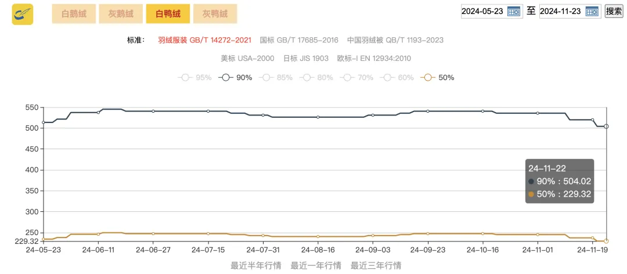This screenshot has height=274, width=627.
Task: Show the 80% series line
Action: [307, 78]
